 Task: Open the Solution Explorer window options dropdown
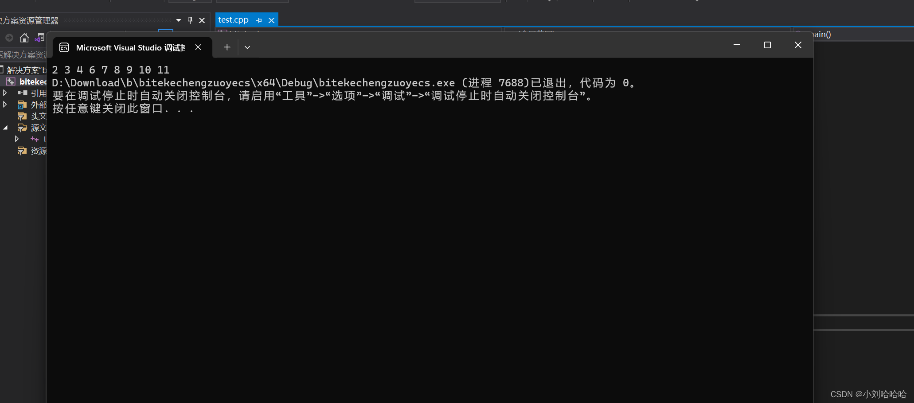[x=179, y=20]
